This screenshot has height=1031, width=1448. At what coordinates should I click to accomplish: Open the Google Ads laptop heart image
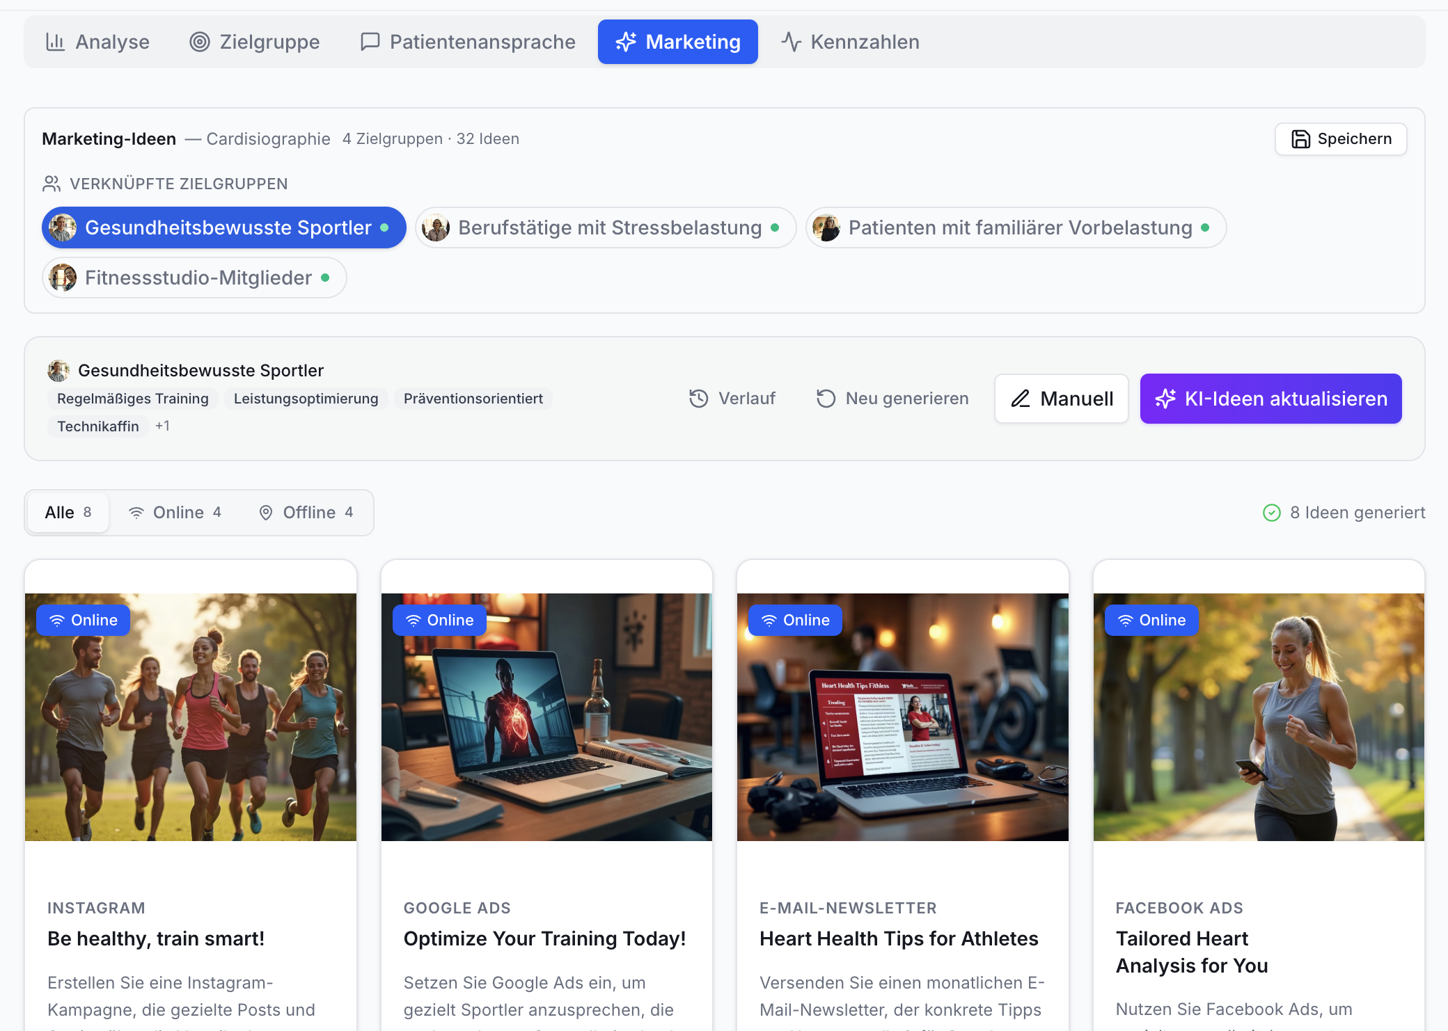546,717
